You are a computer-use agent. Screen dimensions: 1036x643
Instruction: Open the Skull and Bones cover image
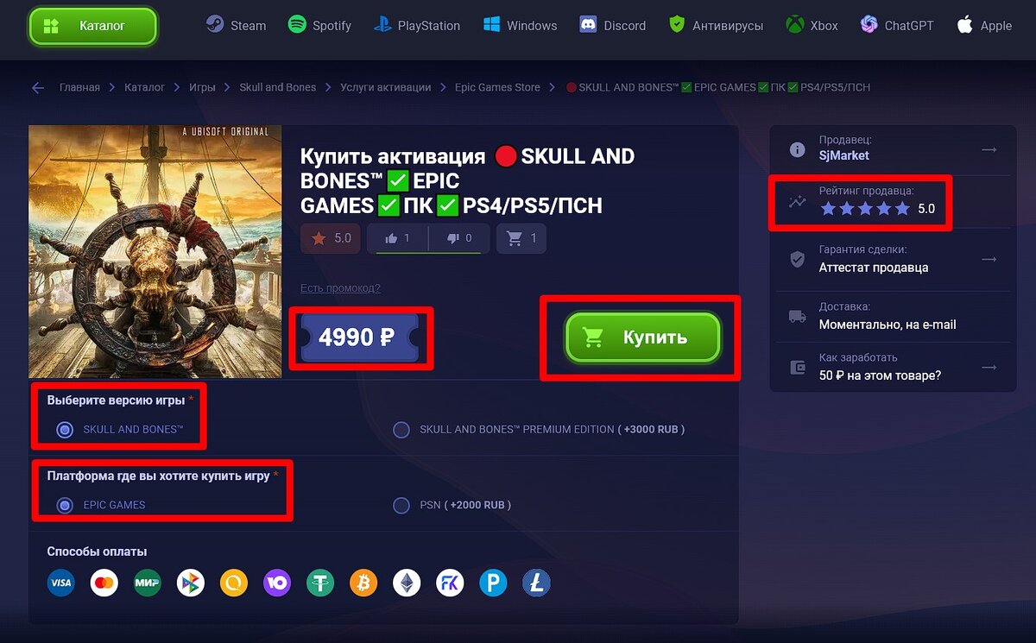[155, 251]
